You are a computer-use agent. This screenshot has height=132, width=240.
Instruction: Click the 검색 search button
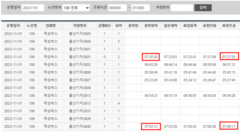coord(203,8)
